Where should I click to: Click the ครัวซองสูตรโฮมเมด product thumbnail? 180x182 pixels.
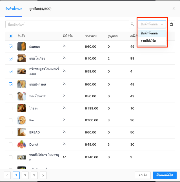[21, 71]
